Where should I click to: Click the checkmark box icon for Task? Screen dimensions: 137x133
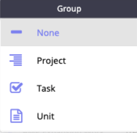(x=16, y=88)
